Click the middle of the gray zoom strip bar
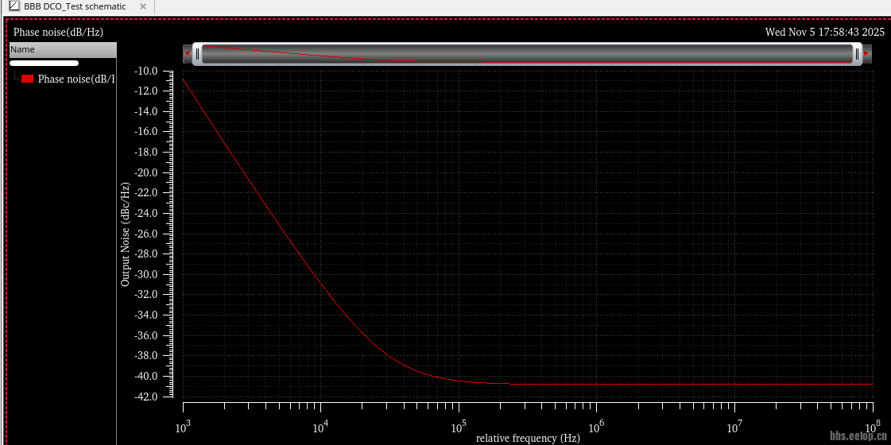The width and height of the screenshot is (891, 445). tap(527, 54)
